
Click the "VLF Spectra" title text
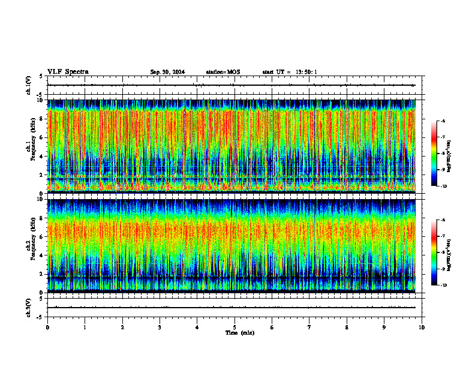click(x=68, y=72)
